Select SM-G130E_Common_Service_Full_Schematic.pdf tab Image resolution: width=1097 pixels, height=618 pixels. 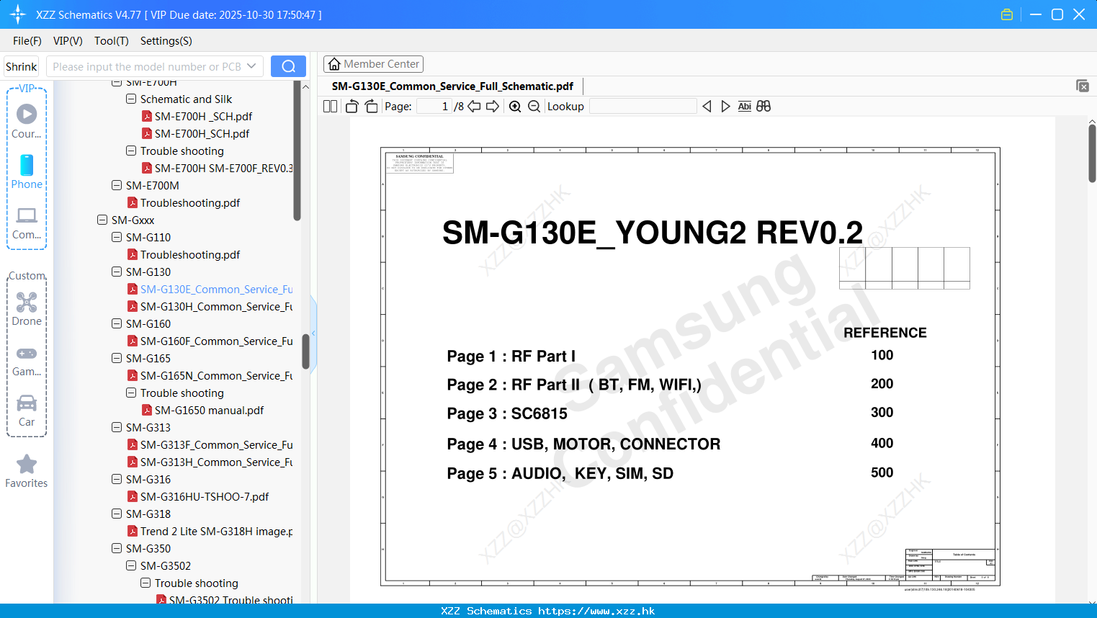pos(452,86)
